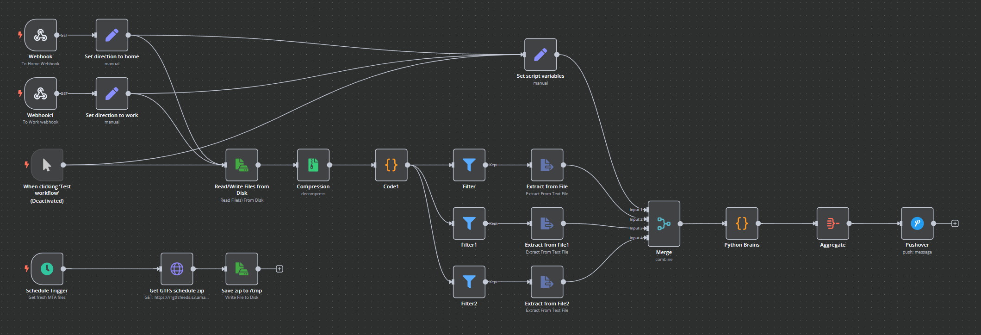Select the To Home Webhook node
This screenshot has height=335, width=981.
pos(41,35)
